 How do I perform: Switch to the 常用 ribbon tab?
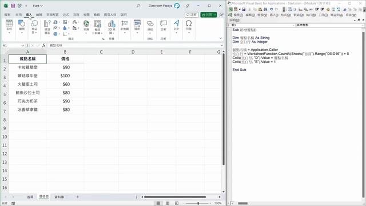point(18,15)
